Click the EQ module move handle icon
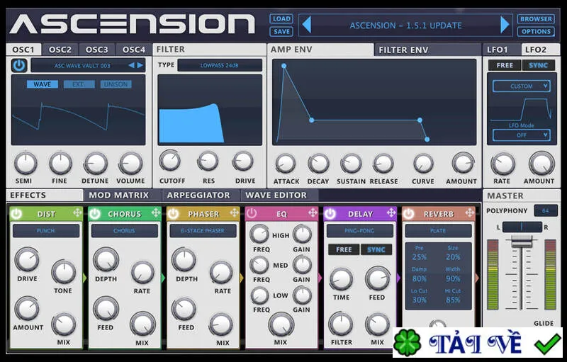Viewport: 567px width, 362px height. point(313,213)
